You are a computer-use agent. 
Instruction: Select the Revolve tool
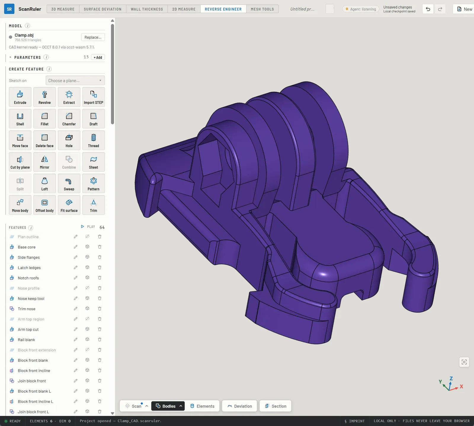(44, 97)
